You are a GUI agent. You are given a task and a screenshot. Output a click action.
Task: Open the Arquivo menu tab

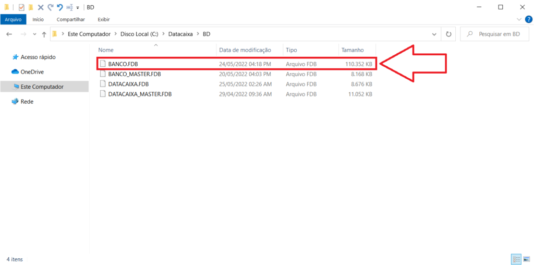click(x=13, y=19)
